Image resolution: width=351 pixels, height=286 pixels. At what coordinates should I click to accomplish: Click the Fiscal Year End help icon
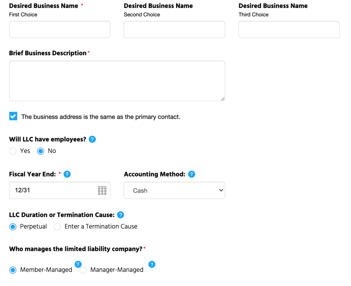(67, 174)
